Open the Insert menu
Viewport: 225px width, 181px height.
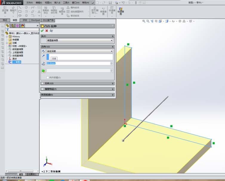(57, 3)
